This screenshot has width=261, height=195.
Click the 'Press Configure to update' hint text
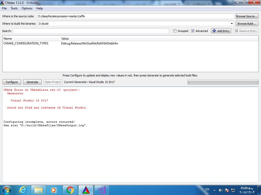pos(130,75)
